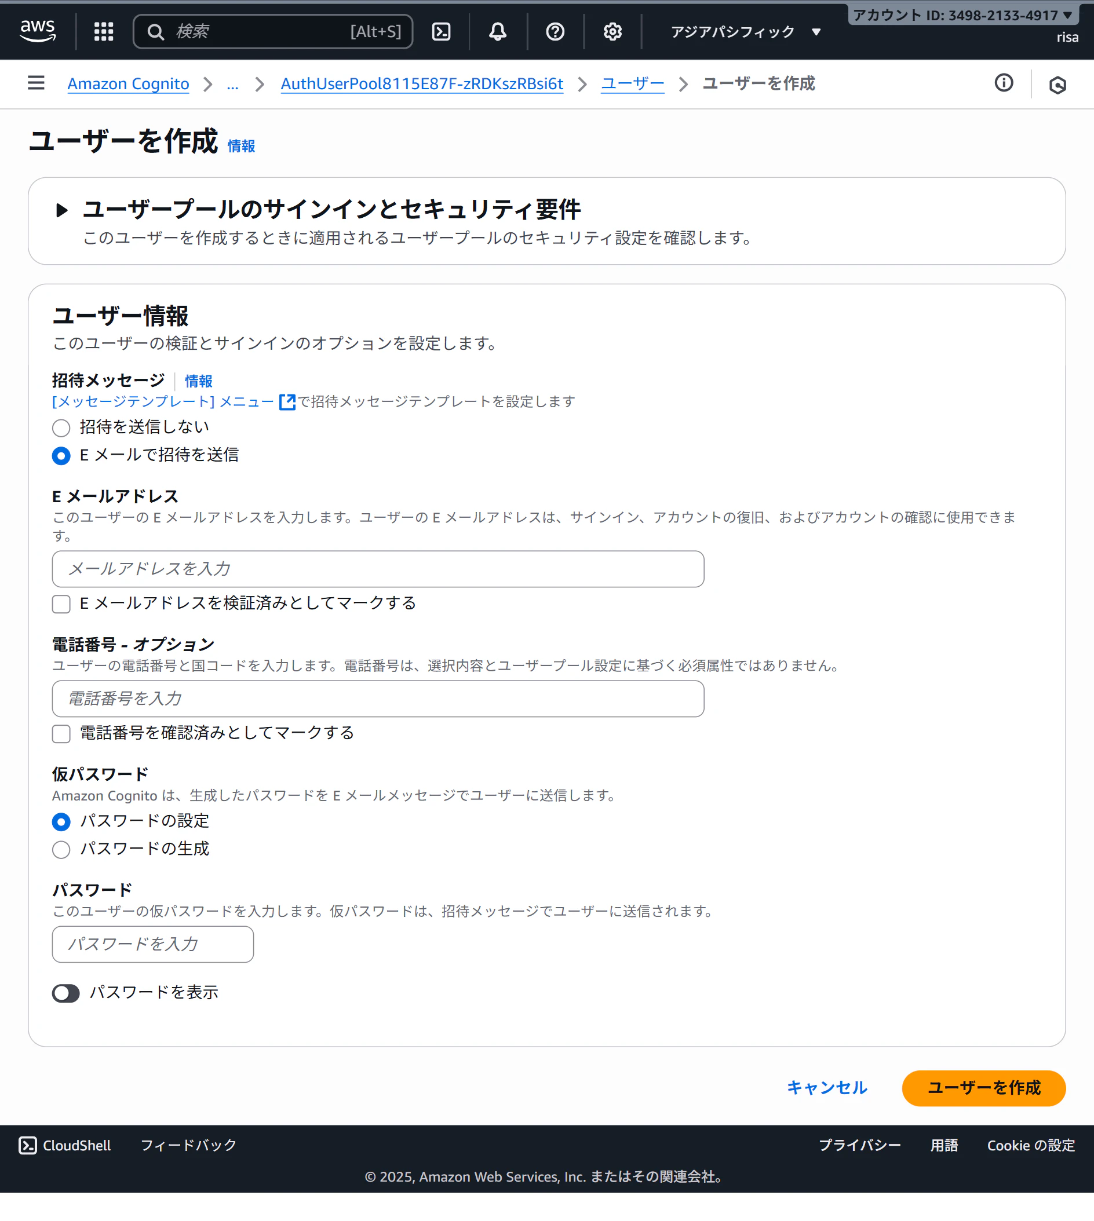1094x1221 pixels.
Task: Click the 仮パスワード label
Action: (x=100, y=774)
